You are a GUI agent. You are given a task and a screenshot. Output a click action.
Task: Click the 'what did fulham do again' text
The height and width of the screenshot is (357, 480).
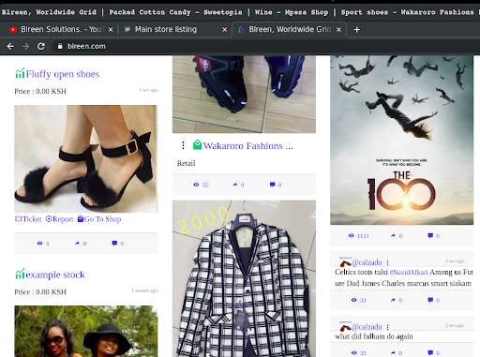click(x=374, y=336)
